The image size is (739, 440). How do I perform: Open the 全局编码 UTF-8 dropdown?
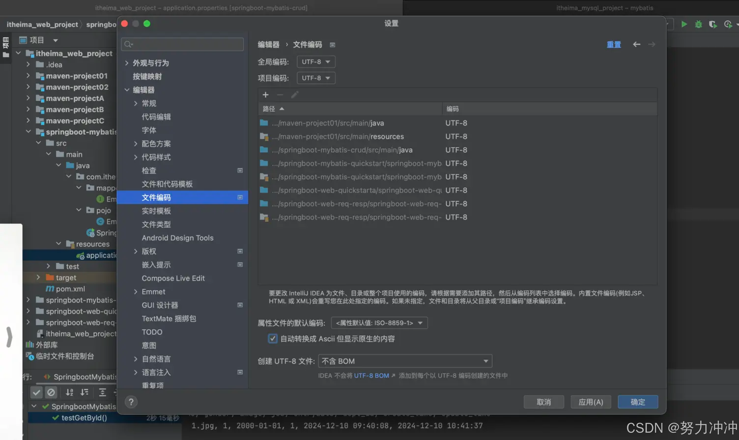315,62
